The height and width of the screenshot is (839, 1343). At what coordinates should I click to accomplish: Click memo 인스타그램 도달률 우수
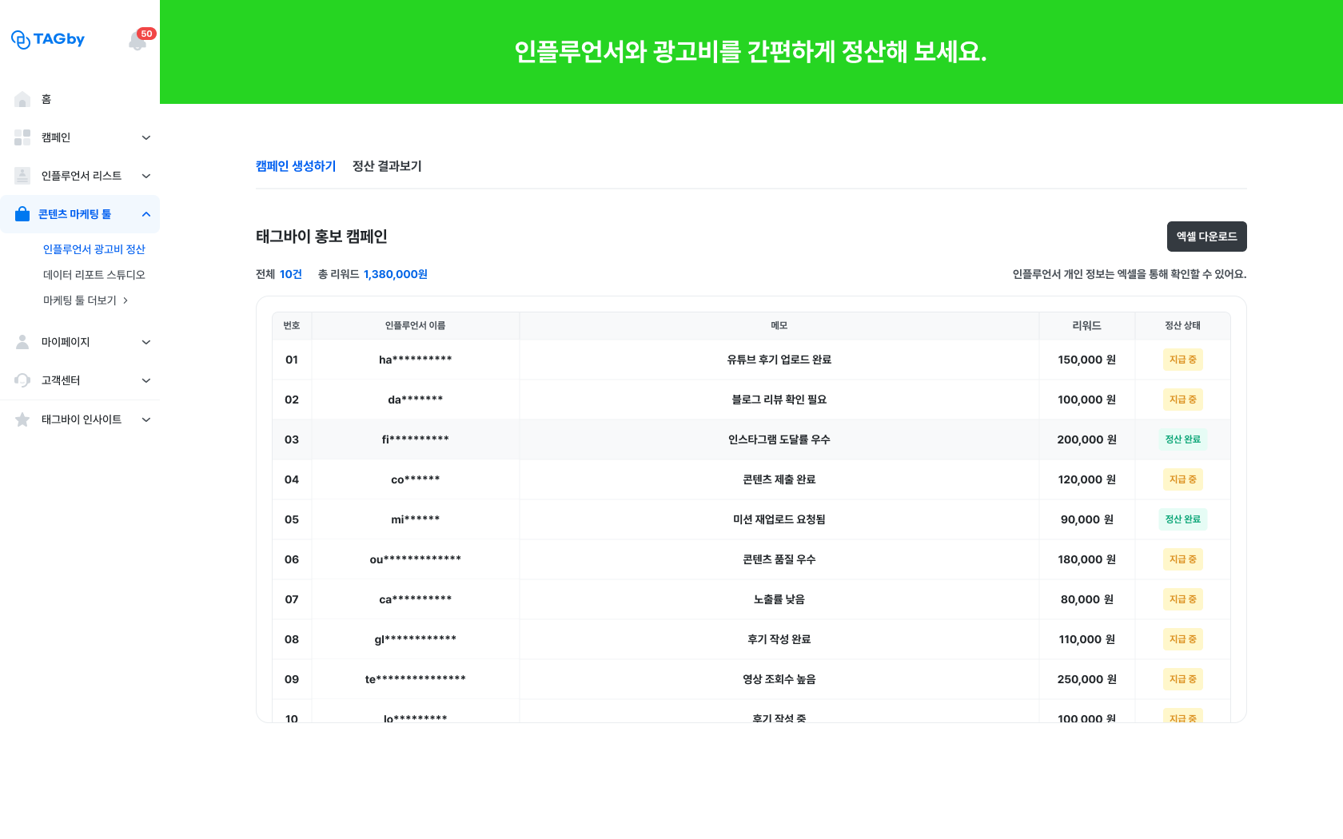(x=779, y=439)
